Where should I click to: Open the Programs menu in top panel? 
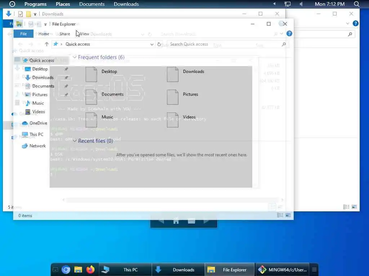tap(36, 4)
